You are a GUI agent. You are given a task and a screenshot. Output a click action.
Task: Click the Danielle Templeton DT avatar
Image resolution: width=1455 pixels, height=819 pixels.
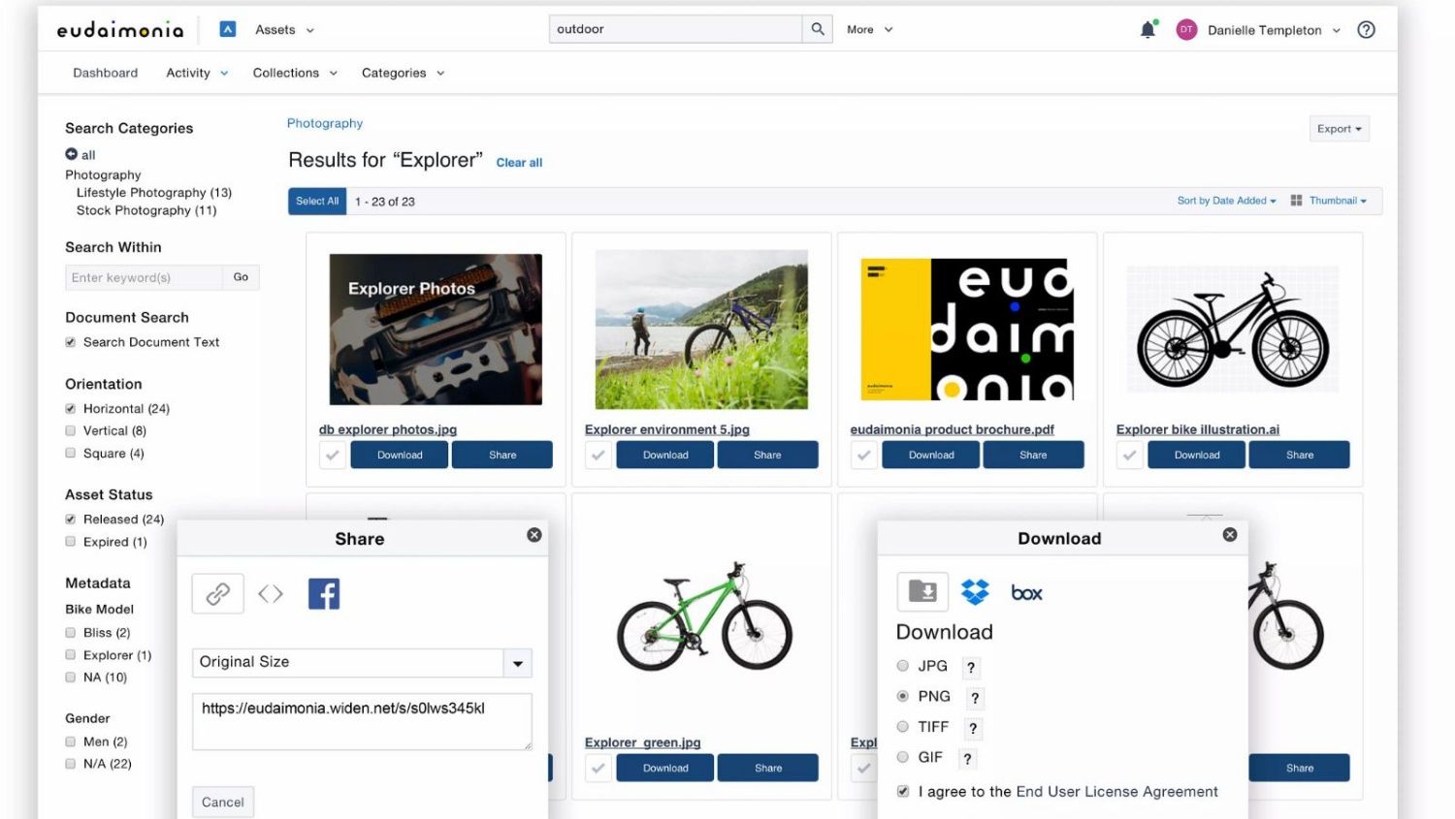tap(1185, 30)
